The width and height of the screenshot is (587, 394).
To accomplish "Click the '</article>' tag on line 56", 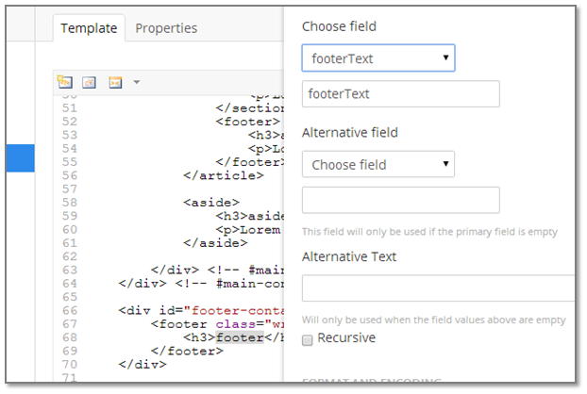I will 224,175.
